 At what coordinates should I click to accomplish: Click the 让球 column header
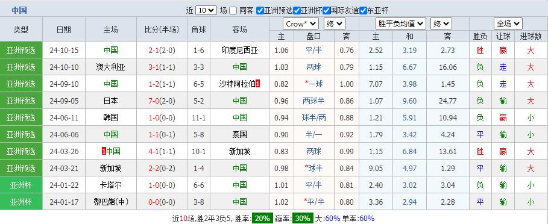[x=503, y=36]
